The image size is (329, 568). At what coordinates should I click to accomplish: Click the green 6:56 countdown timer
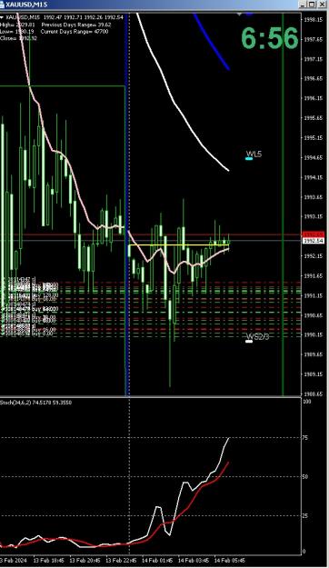270,38
